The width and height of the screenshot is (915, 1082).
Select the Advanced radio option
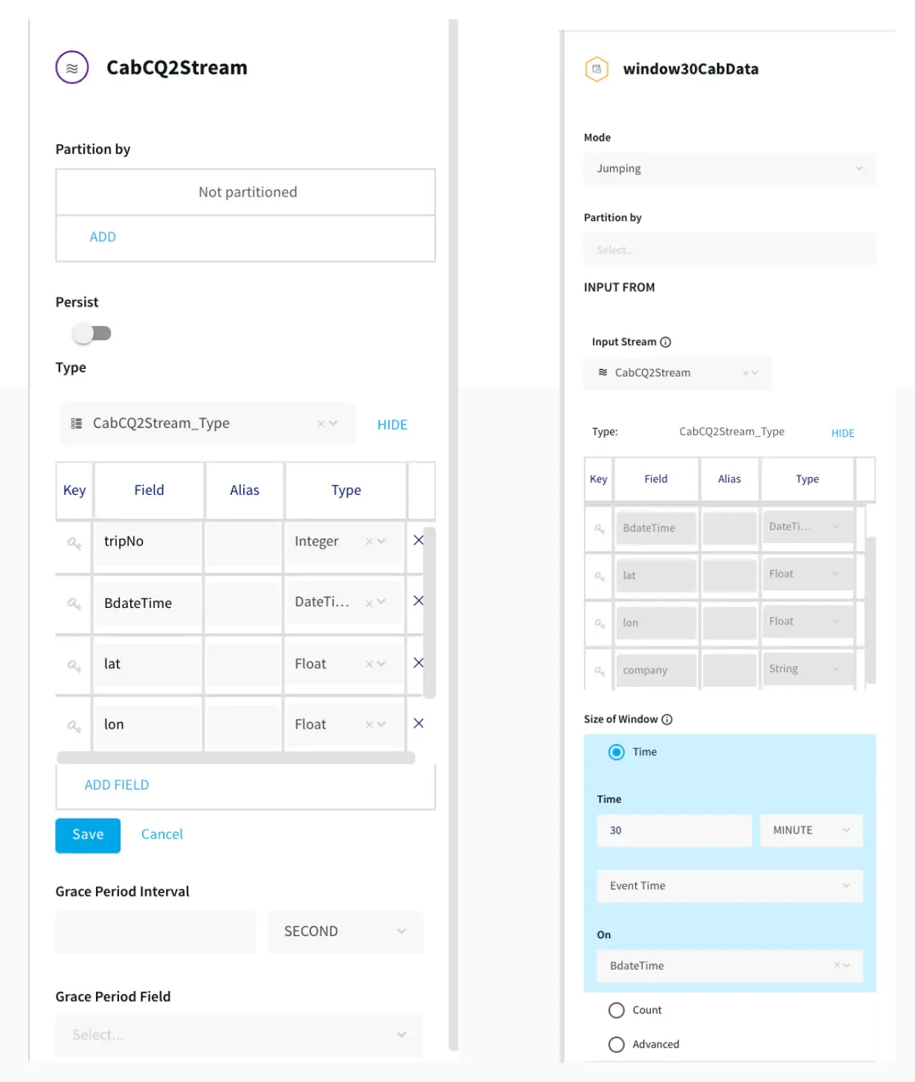[x=616, y=1045]
